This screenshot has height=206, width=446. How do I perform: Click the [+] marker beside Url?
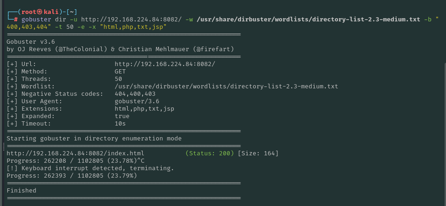(x=12, y=64)
